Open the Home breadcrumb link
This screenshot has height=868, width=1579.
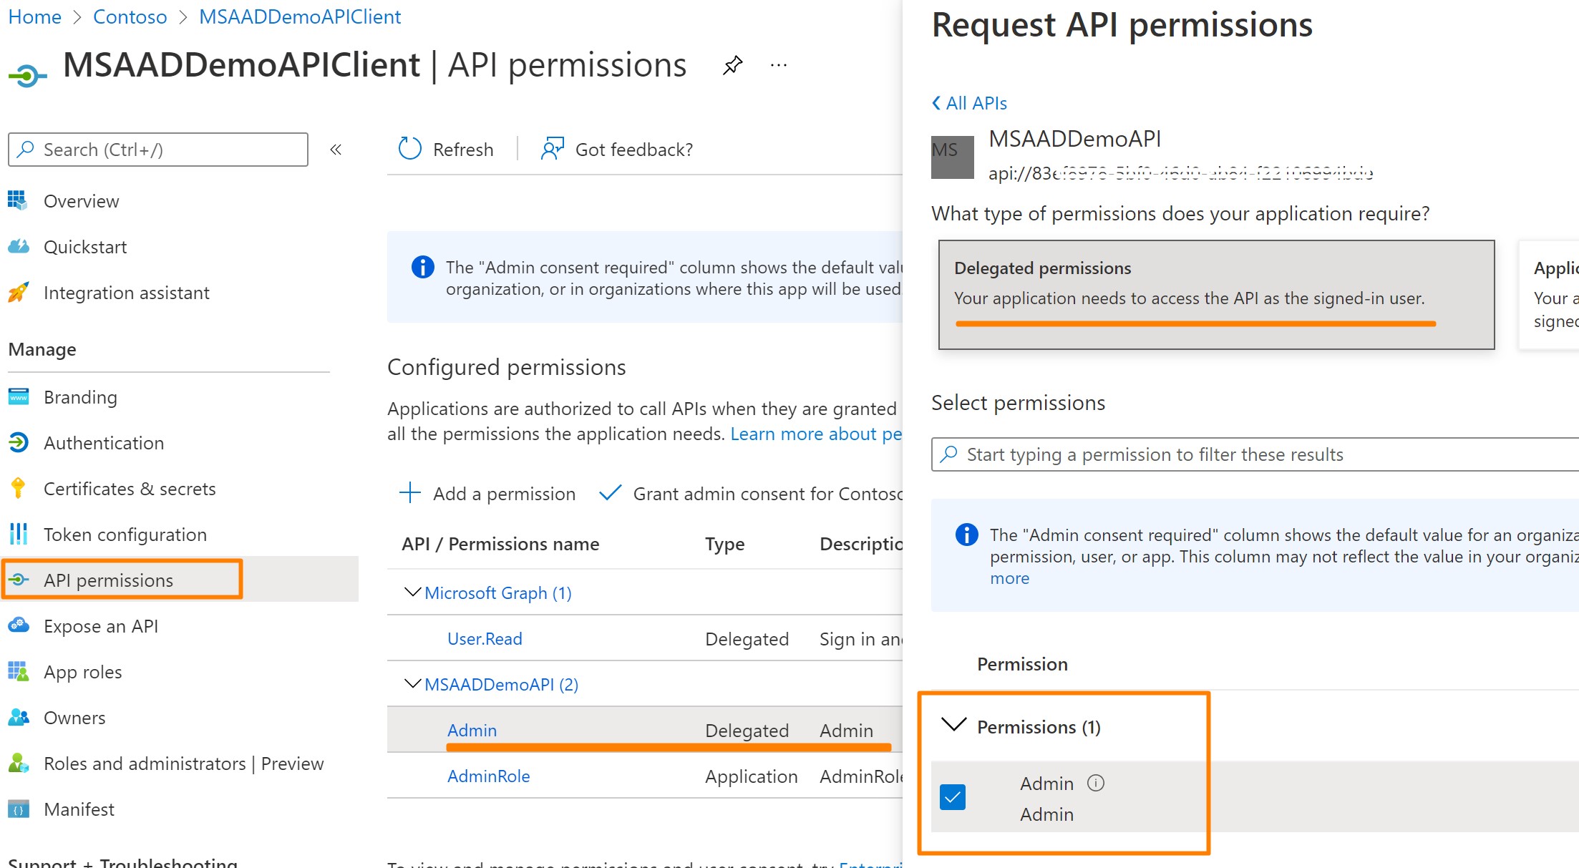(x=34, y=17)
